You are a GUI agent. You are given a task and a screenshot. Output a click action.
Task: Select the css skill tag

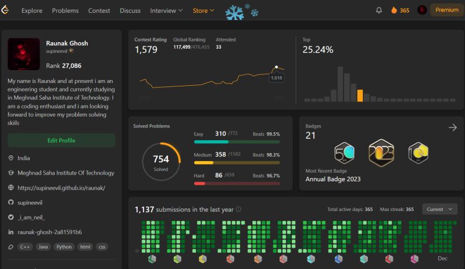coord(102,247)
